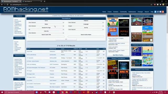Viewport: 168px width, 94px height.
Task: Open Chrome from the taskbar
Action: pos(62,92)
